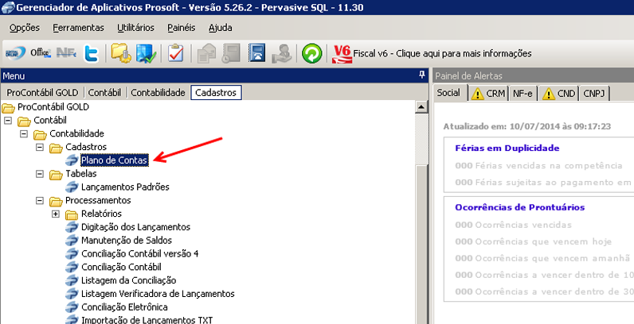
Task: Click the Lançamentos Padrões item icon
Action: tap(72, 187)
